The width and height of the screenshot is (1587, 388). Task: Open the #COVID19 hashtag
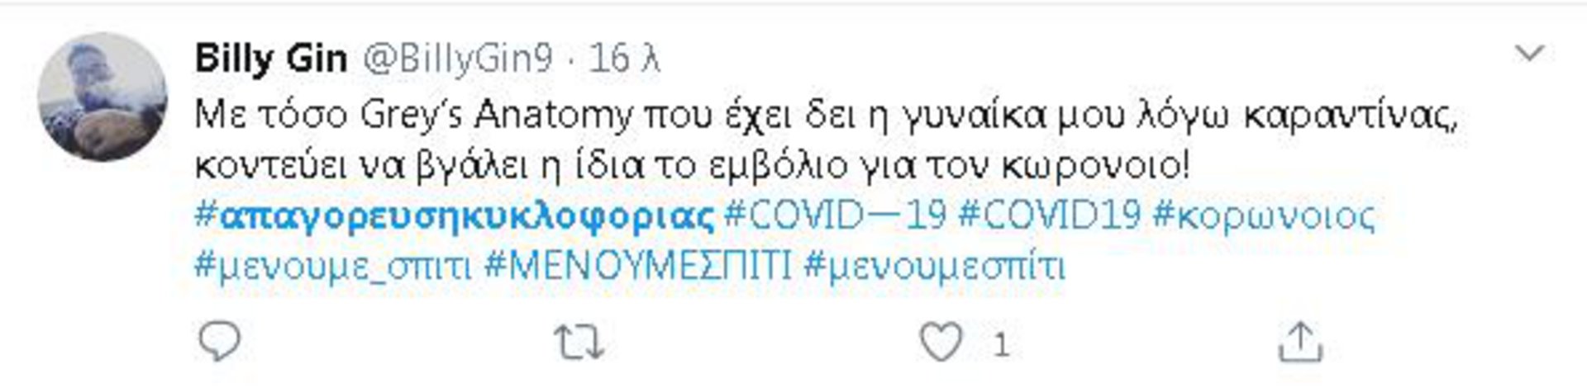[1050, 216]
